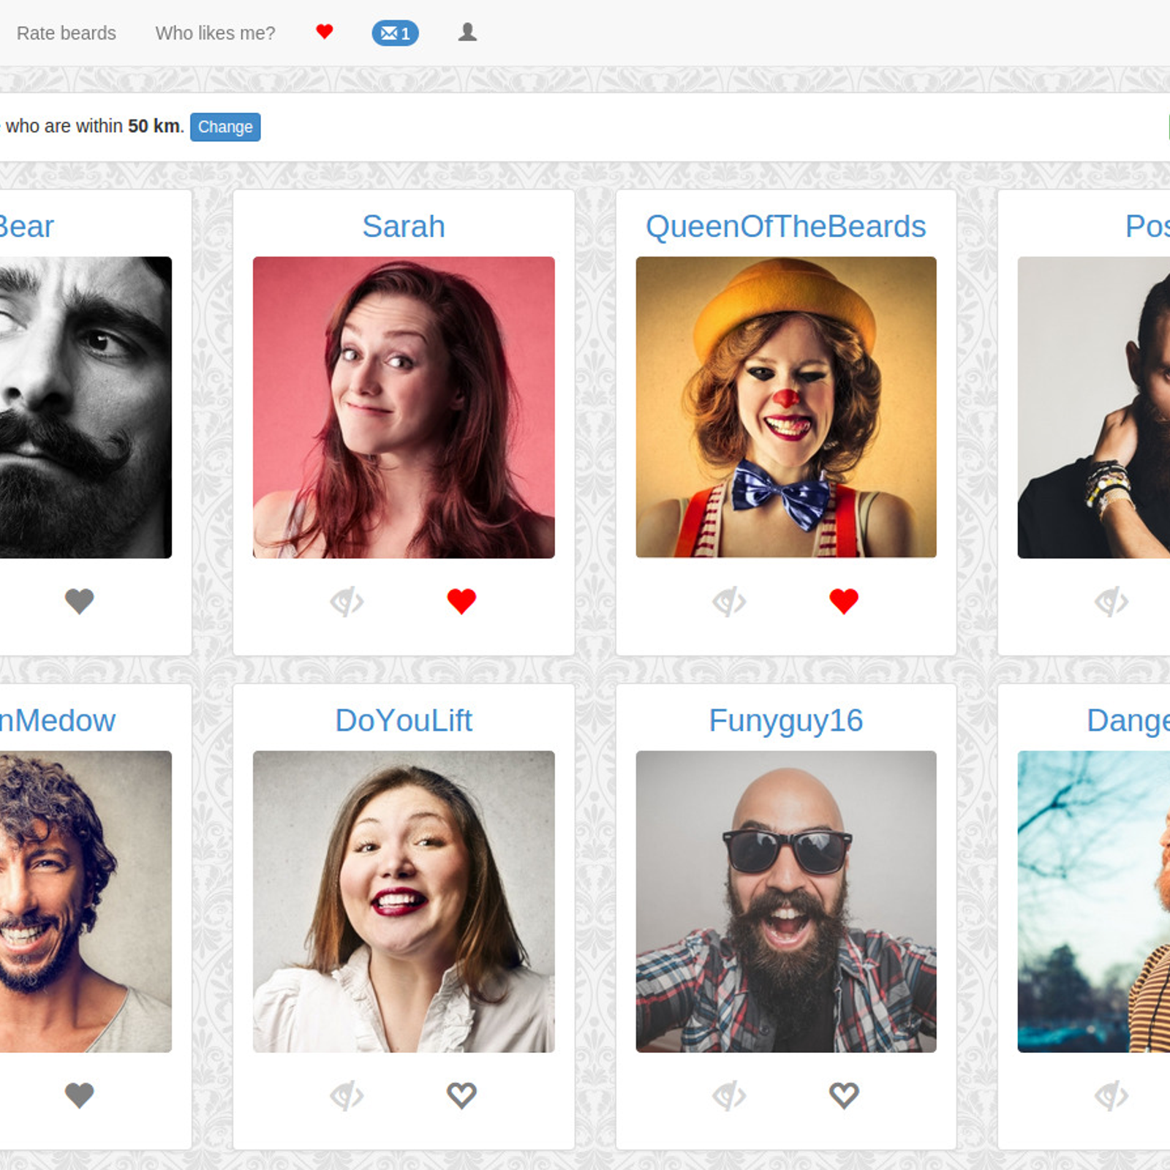View the black-and-white mustache photo

point(86,407)
